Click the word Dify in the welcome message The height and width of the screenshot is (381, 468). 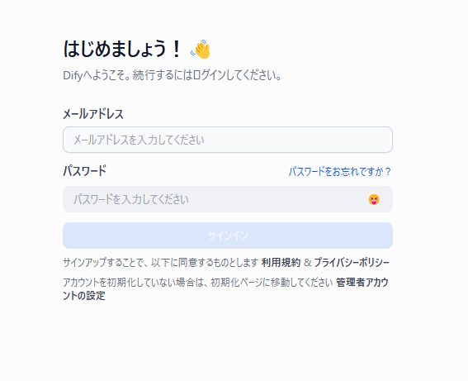coord(73,75)
